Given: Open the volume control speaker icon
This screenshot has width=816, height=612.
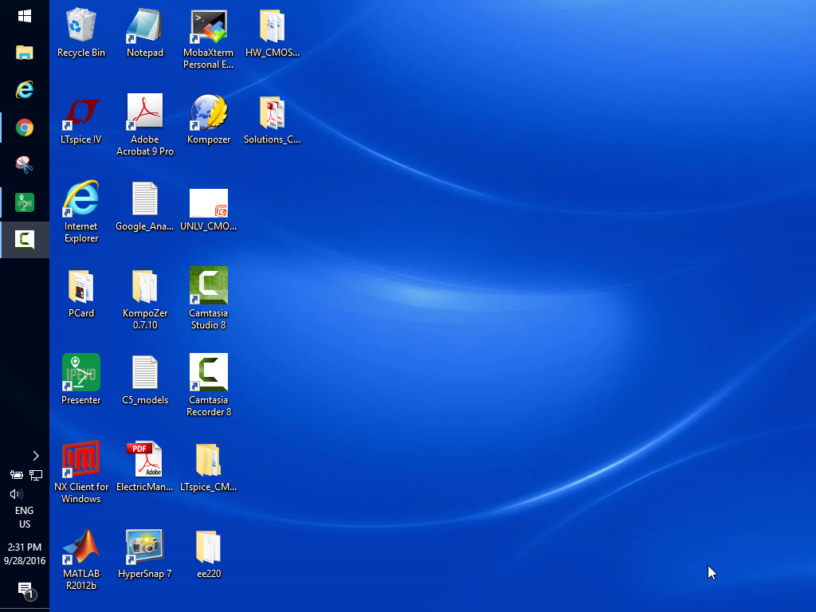Looking at the screenshot, I should [x=16, y=494].
